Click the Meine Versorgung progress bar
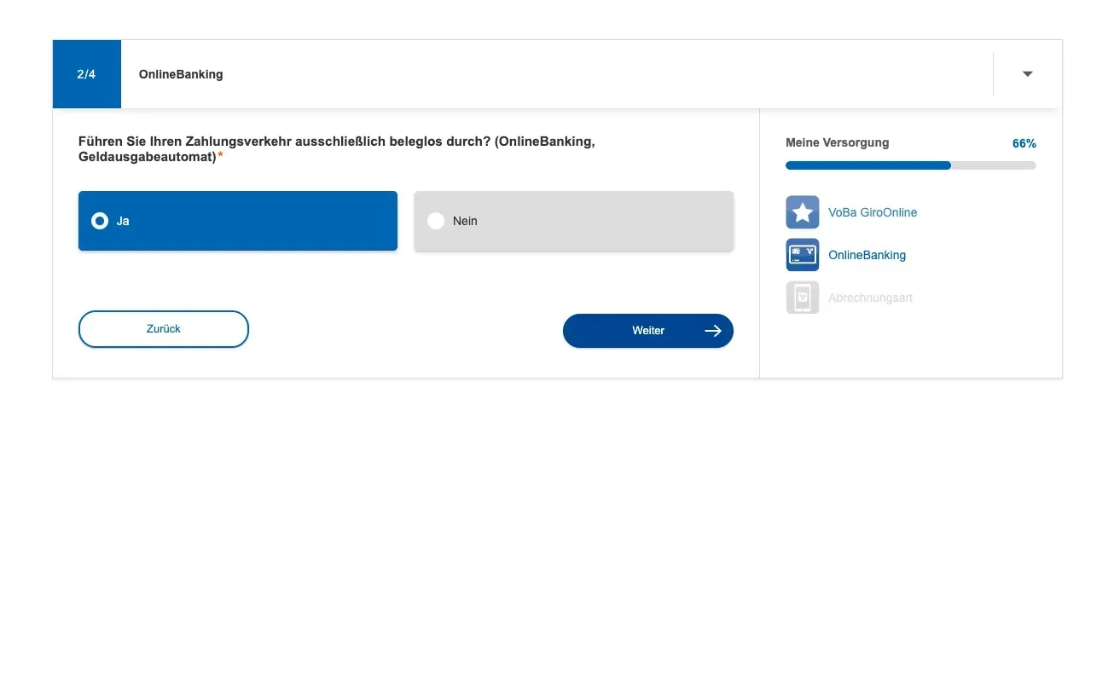This screenshot has height=677, width=1114. [911, 165]
